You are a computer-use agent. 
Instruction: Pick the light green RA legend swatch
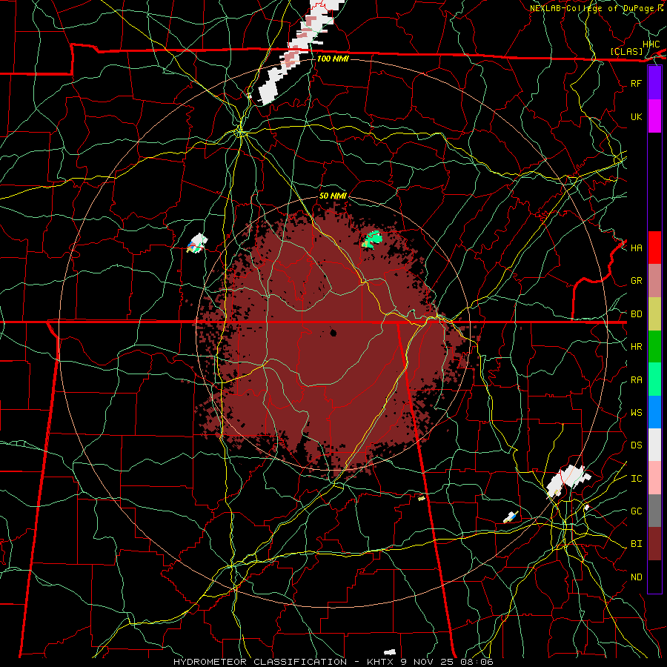tap(654, 379)
